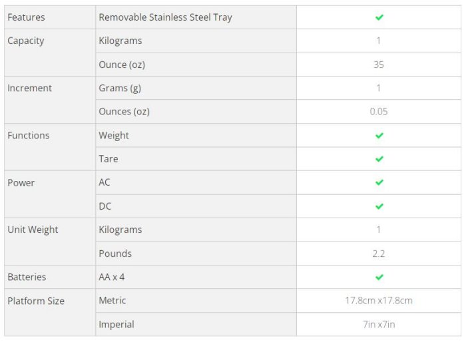Select the Removable Stainless Steel Tray text
This screenshot has height=342, width=466.
tap(165, 17)
